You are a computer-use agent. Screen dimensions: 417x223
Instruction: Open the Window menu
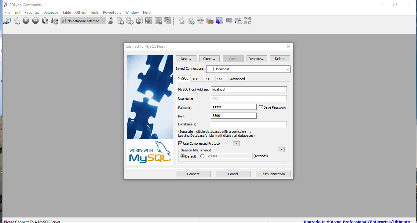tap(132, 13)
